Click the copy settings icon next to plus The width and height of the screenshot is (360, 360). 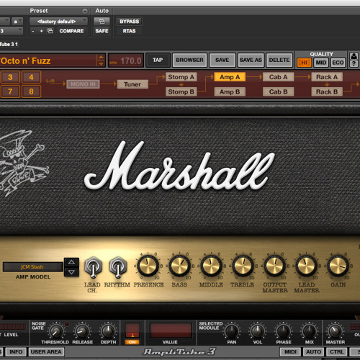click(x=50, y=31)
